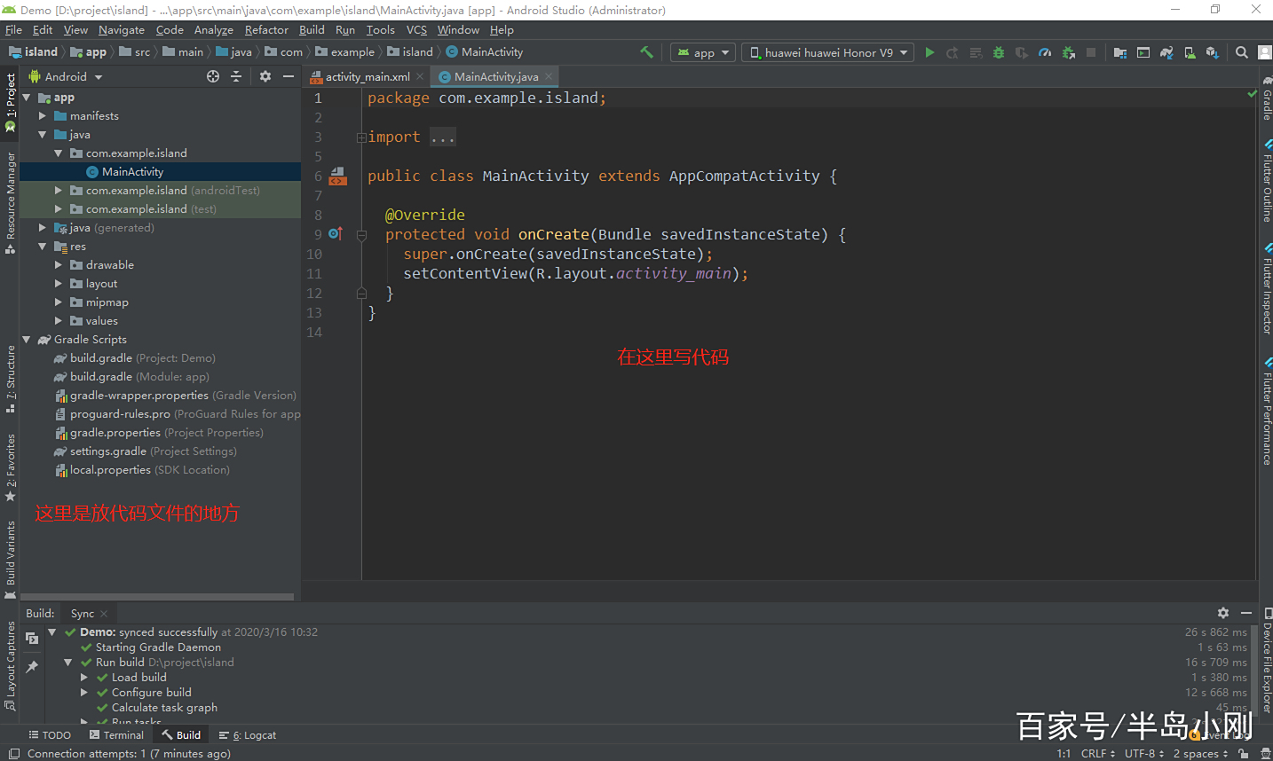Click the Make Project hammer icon
Screen dimensions: 1273x761
pyautogui.click(x=646, y=52)
